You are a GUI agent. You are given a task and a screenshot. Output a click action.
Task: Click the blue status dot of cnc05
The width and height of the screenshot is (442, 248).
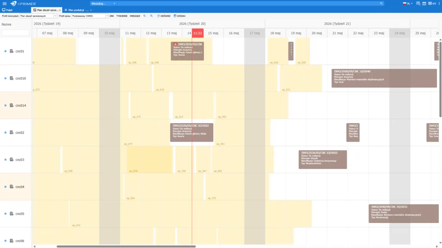(5, 214)
